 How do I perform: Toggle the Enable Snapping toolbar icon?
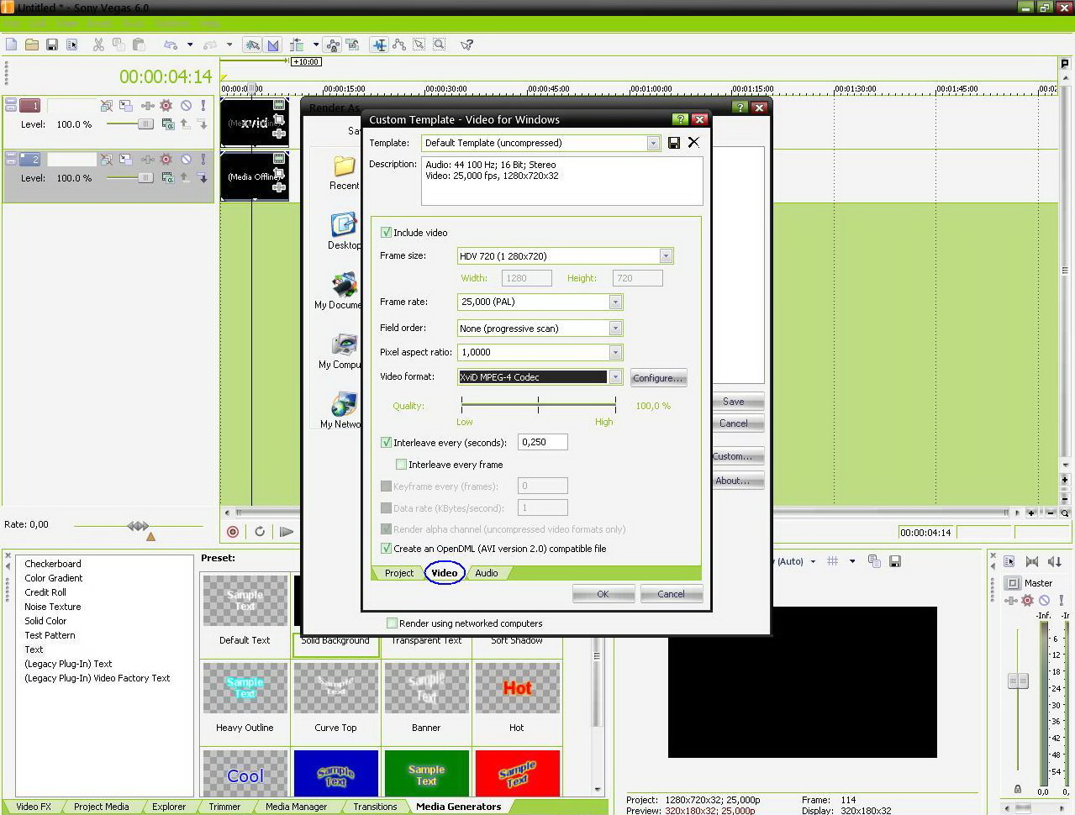[251, 45]
